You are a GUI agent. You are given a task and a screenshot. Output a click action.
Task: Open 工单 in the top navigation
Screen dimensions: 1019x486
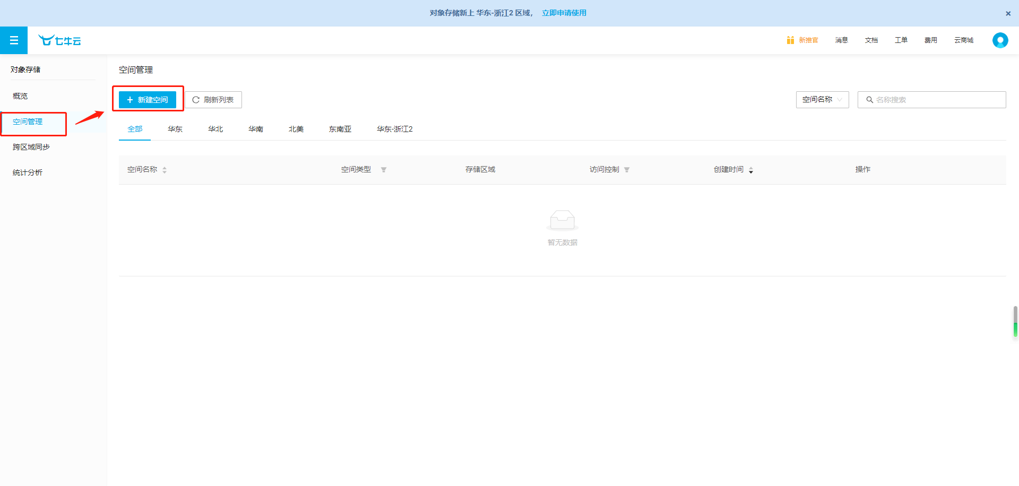point(901,40)
